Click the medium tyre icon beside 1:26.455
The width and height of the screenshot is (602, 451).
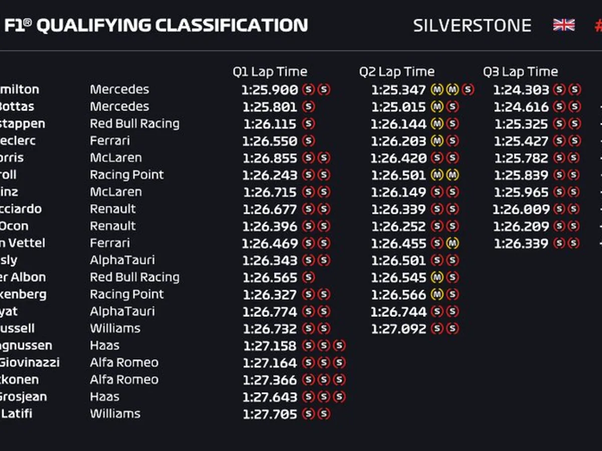[453, 244]
